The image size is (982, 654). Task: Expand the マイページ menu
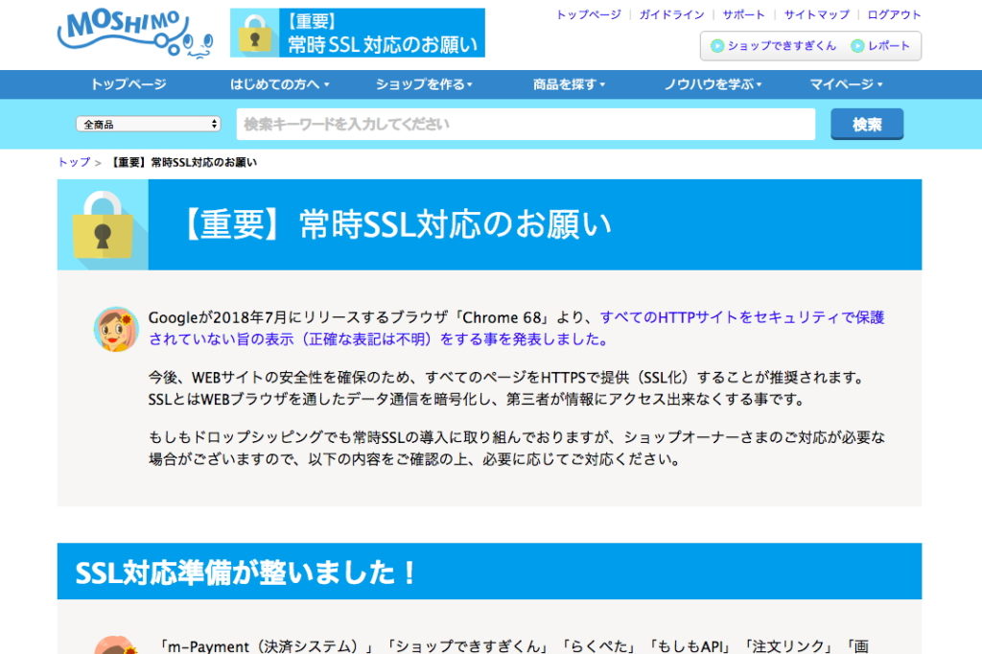[x=846, y=84]
